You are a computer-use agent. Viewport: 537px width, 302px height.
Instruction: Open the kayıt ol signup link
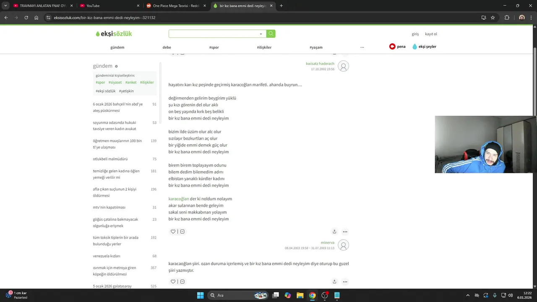(x=431, y=34)
